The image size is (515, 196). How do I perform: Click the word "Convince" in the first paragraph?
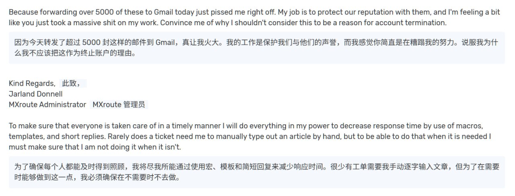click(x=174, y=22)
